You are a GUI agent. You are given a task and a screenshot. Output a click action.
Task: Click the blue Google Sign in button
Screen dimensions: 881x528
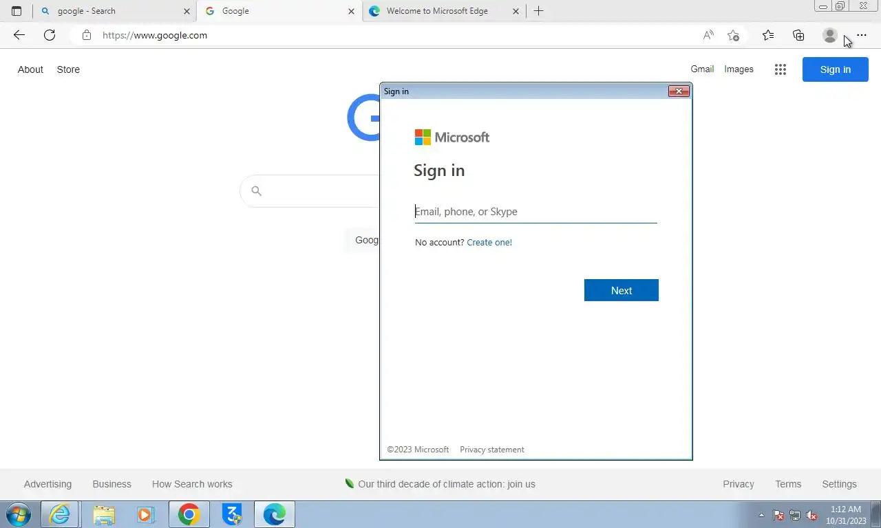[836, 69]
